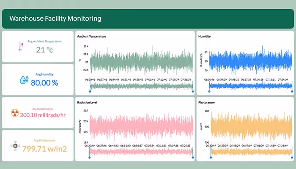Select the 21 °c average temperature value
296x169 pixels.
(x=44, y=50)
